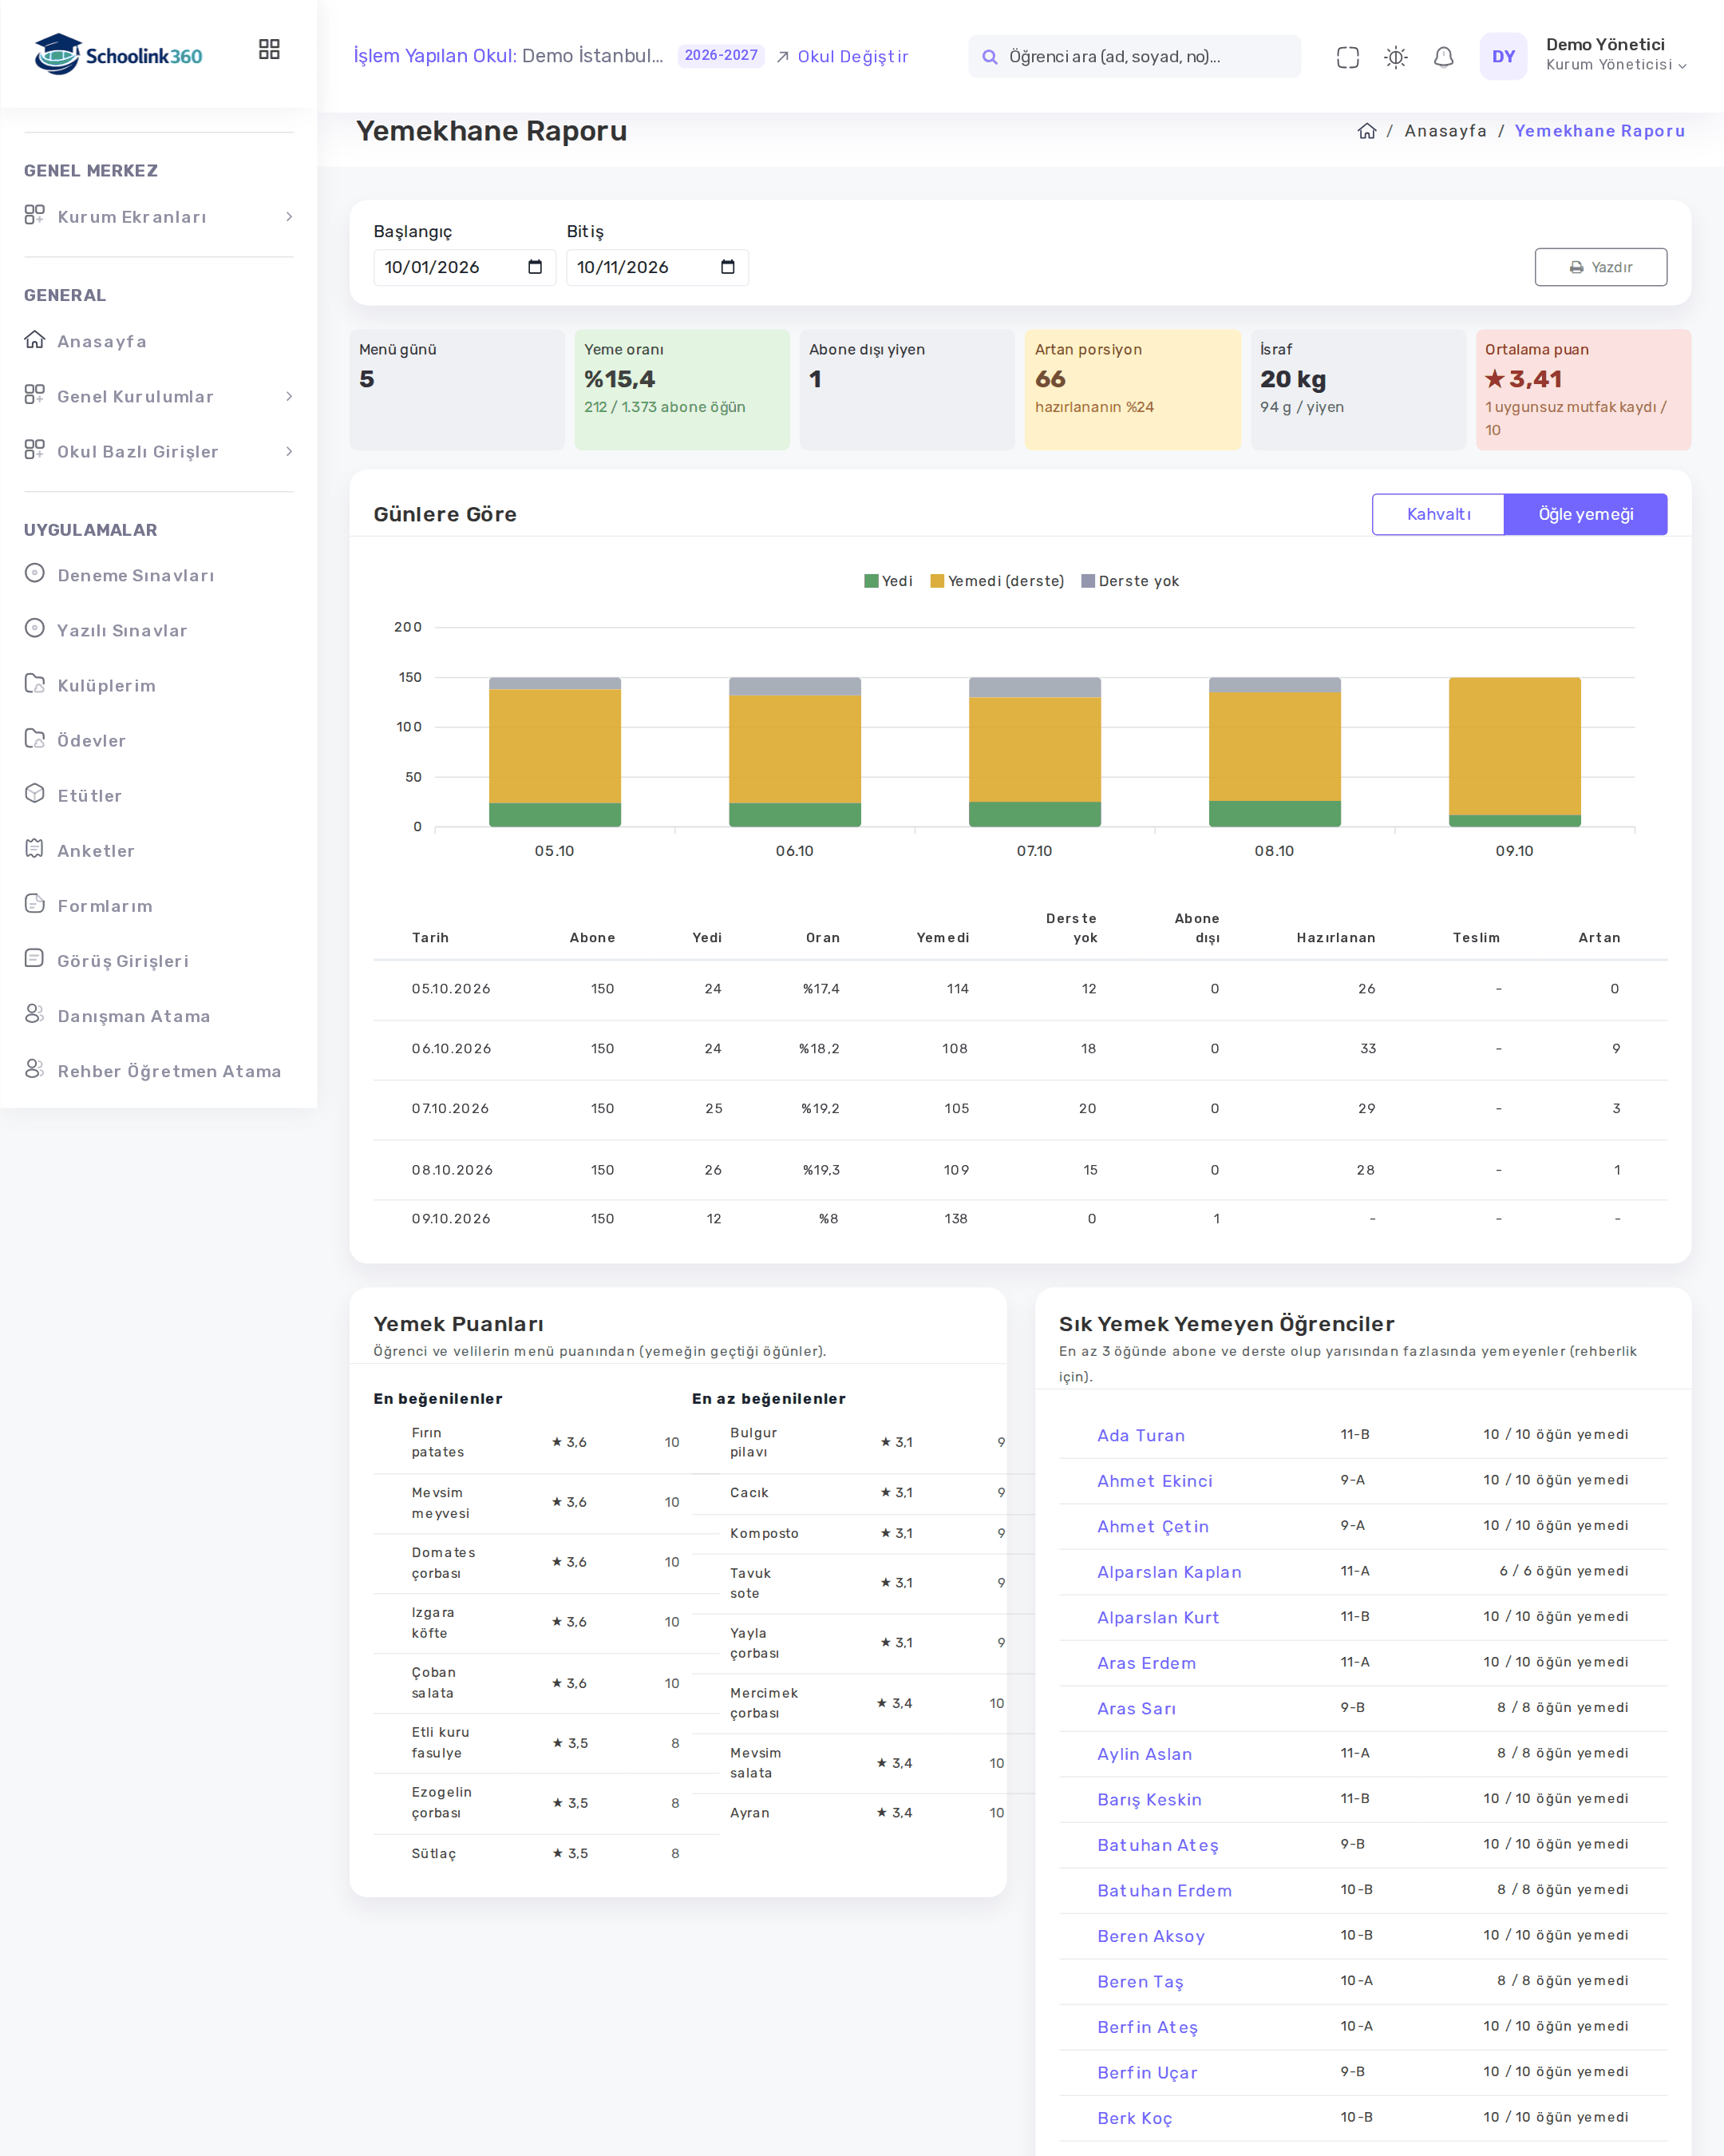Expand Genel Kurulumlar submenu
1724x2156 pixels.
coord(159,397)
